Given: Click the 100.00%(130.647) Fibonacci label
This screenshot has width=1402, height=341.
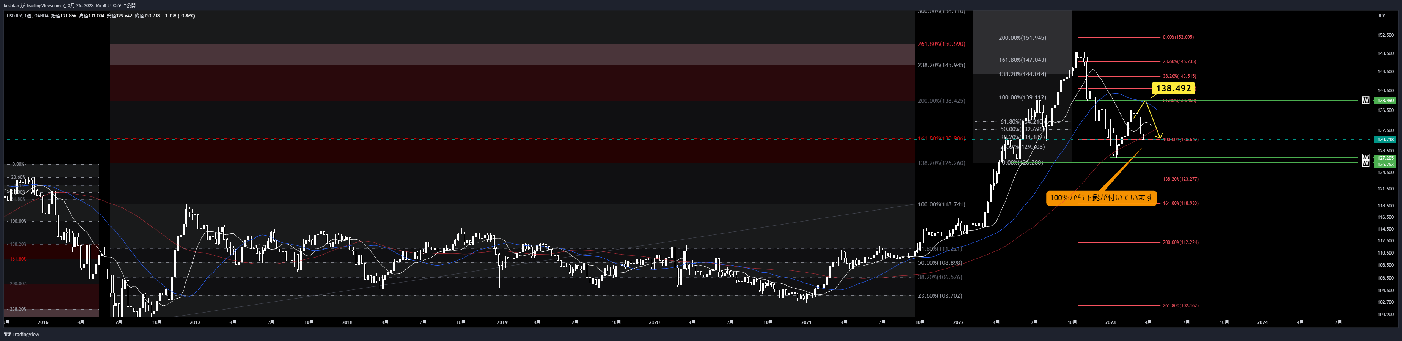Looking at the screenshot, I should (x=1180, y=139).
